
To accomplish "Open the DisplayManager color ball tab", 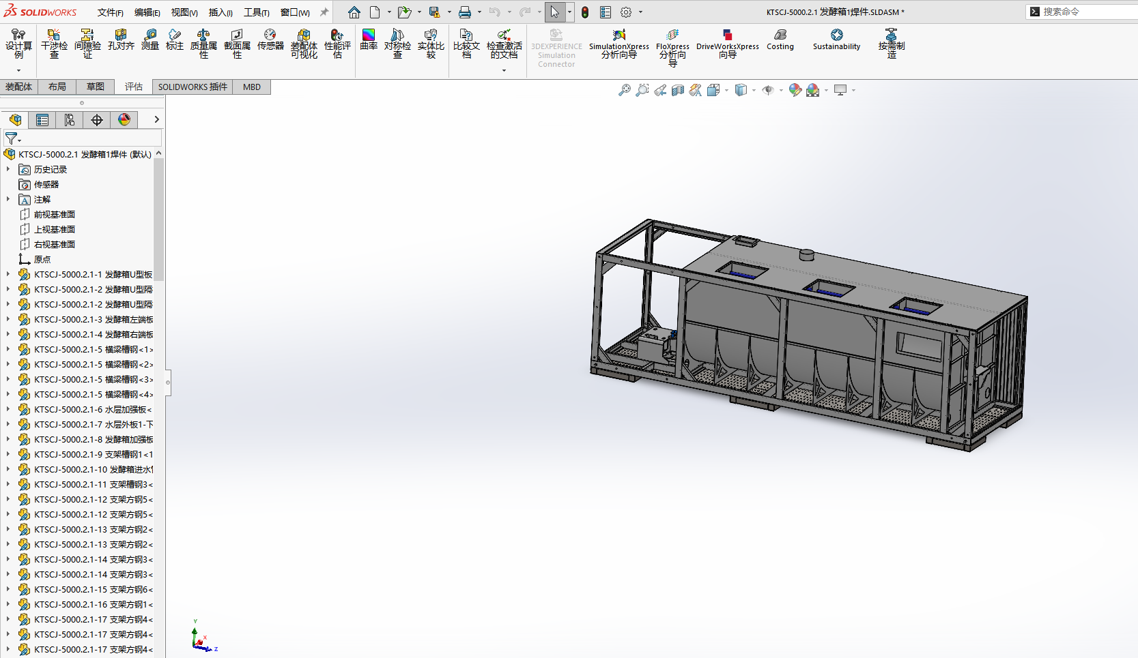I will pyautogui.click(x=124, y=120).
